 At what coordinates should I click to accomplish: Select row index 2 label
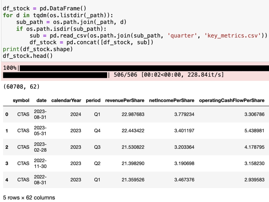point(7,147)
